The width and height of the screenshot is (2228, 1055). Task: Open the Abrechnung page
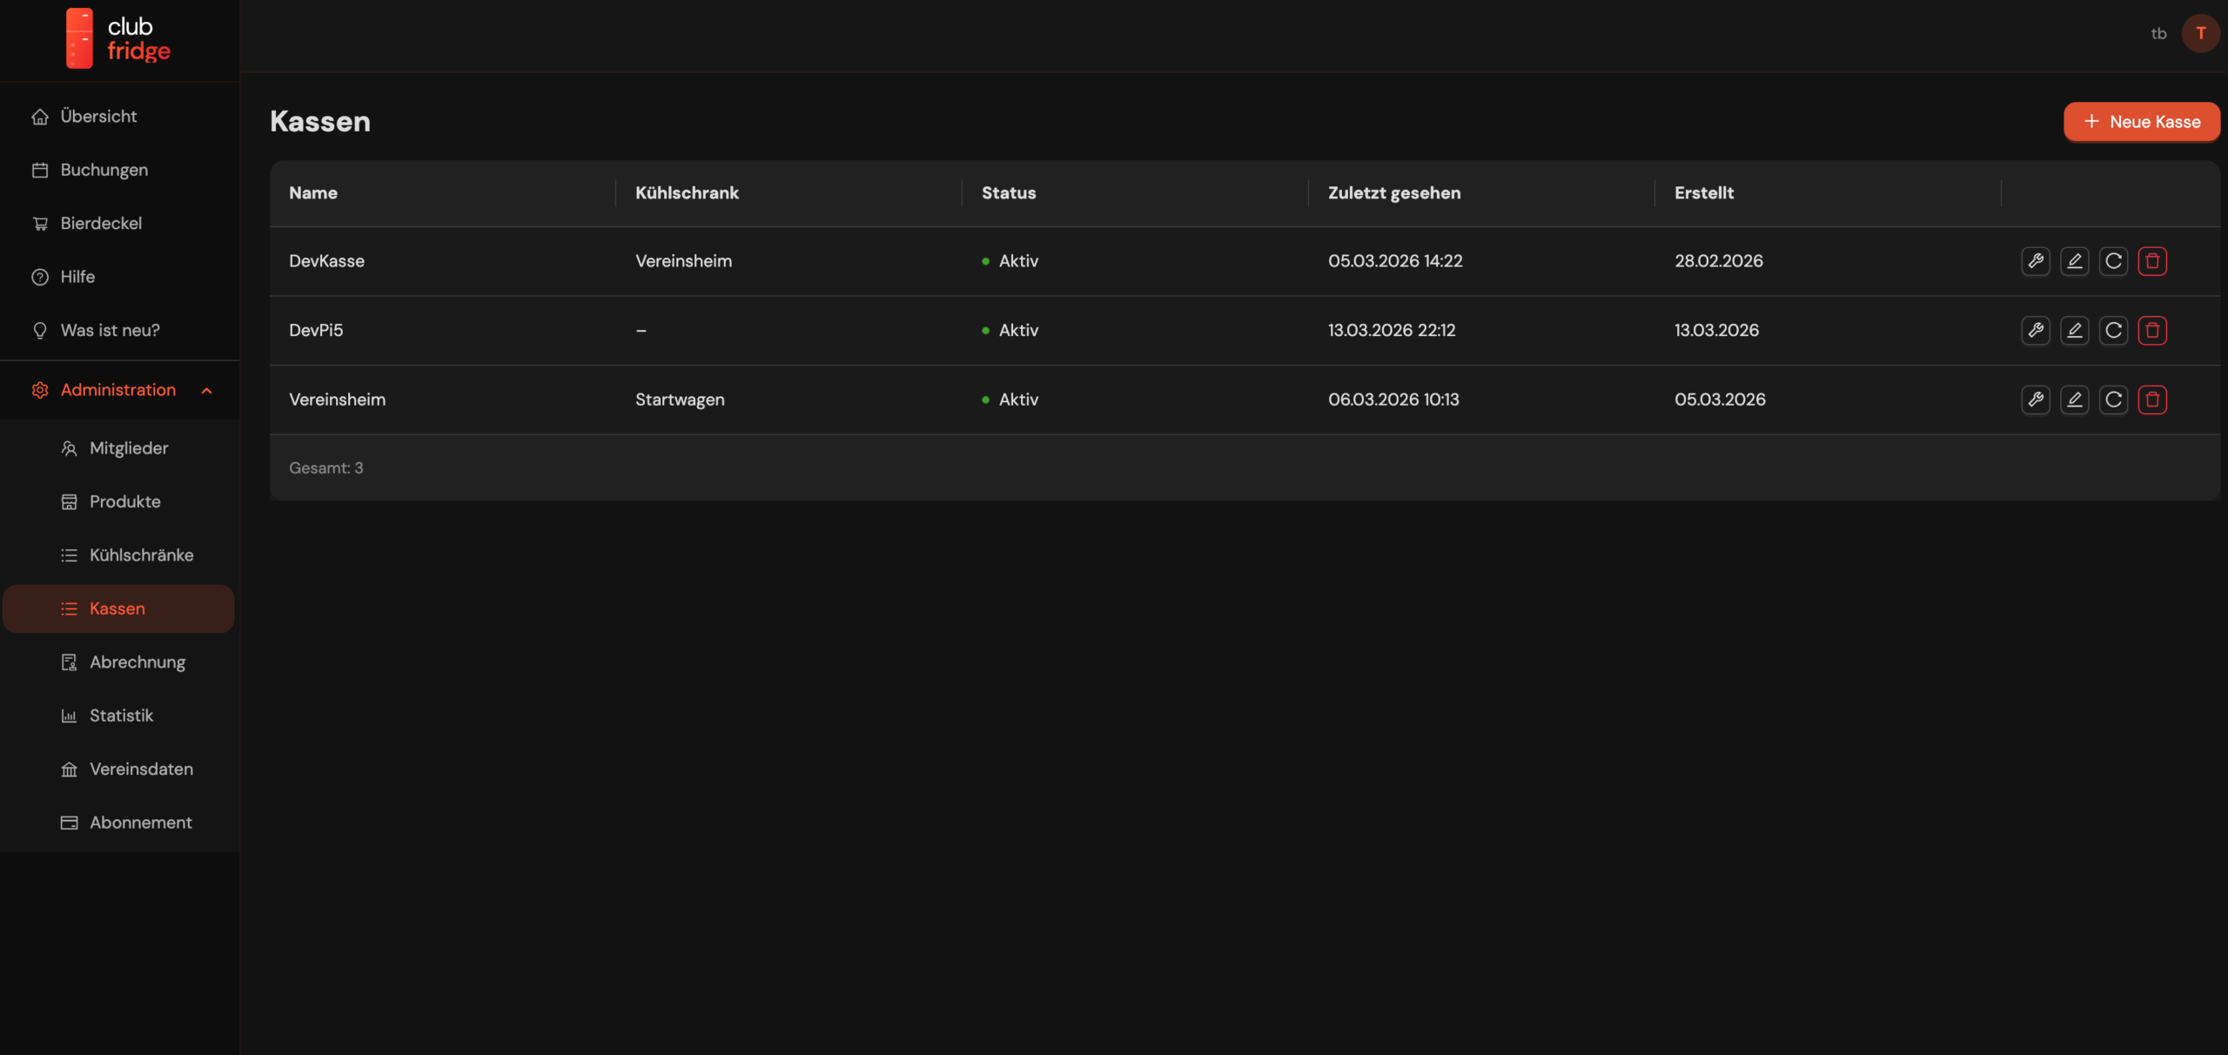point(138,662)
